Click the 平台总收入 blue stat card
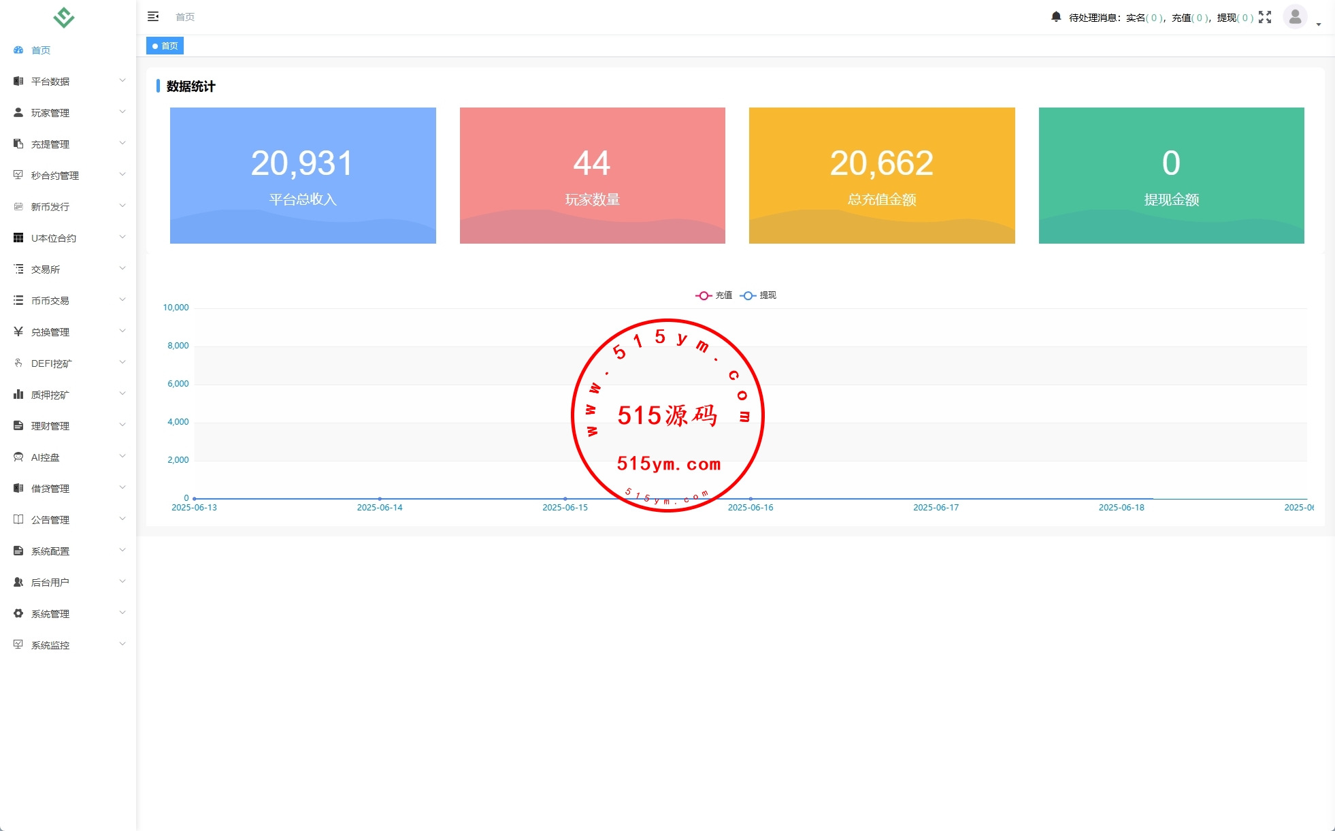The width and height of the screenshot is (1335, 831). [x=303, y=176]
